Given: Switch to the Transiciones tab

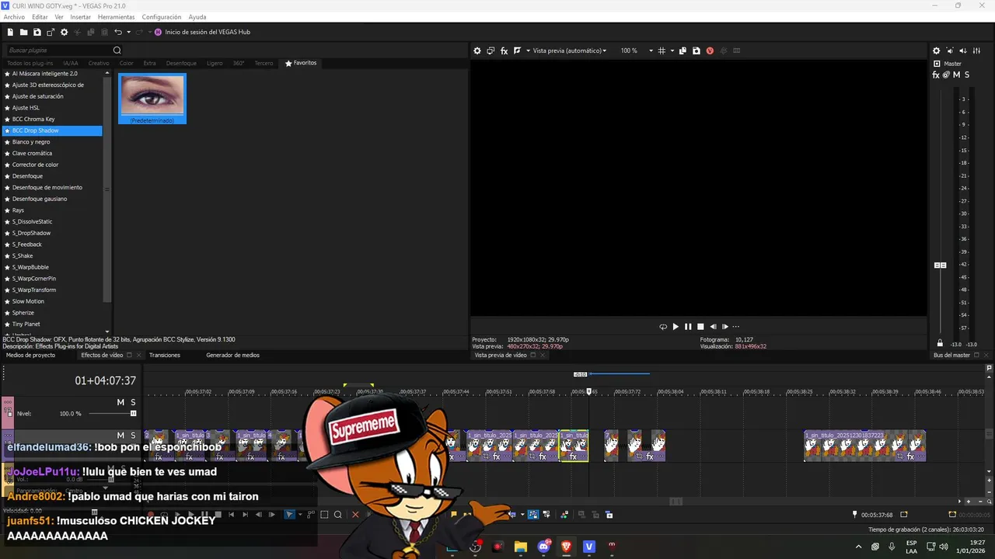Looking at the screenshot, I should point(165,356).
